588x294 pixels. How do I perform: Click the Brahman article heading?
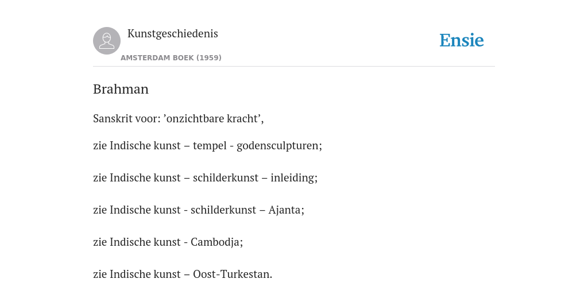click(121, 89)
